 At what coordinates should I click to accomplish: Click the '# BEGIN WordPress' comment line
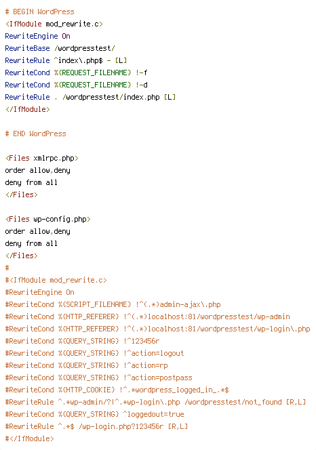(39, 12)
